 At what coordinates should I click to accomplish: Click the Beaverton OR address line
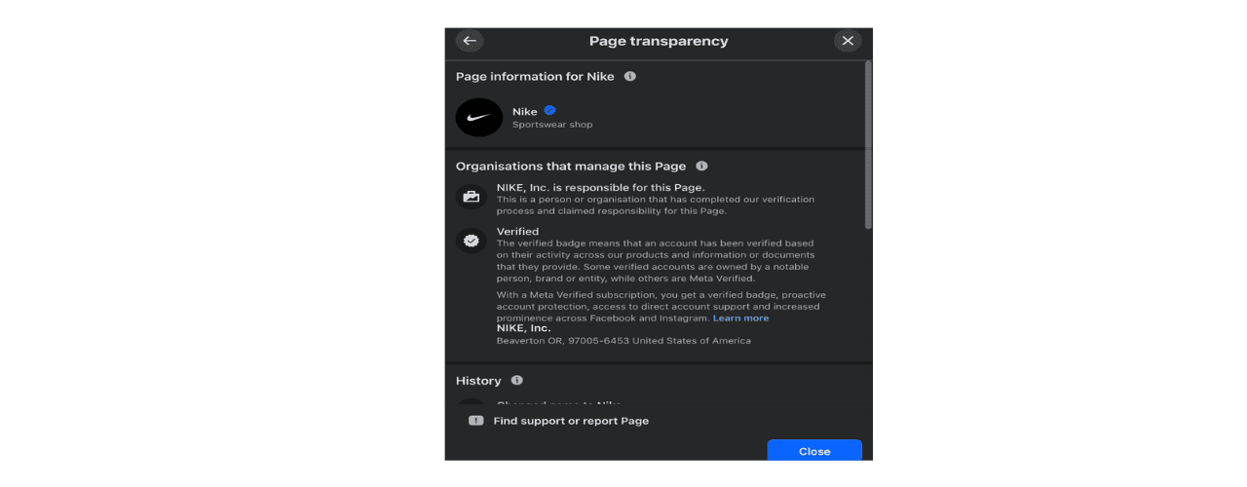pyautogui.click(x=623, y=341)
